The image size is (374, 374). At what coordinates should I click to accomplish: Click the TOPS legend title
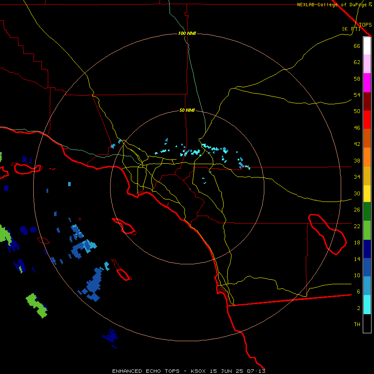coord(365,25)
